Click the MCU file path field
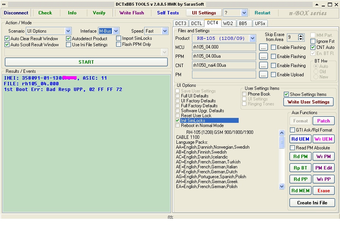340x240 pixels. pyautogui.click(x=224, y=47)
